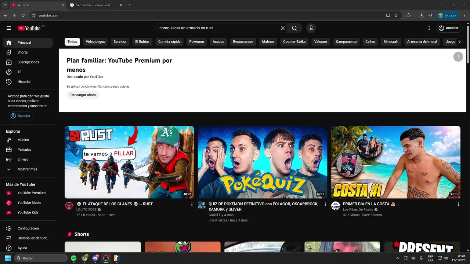Click the En pausa profile button

click(448, 15)
